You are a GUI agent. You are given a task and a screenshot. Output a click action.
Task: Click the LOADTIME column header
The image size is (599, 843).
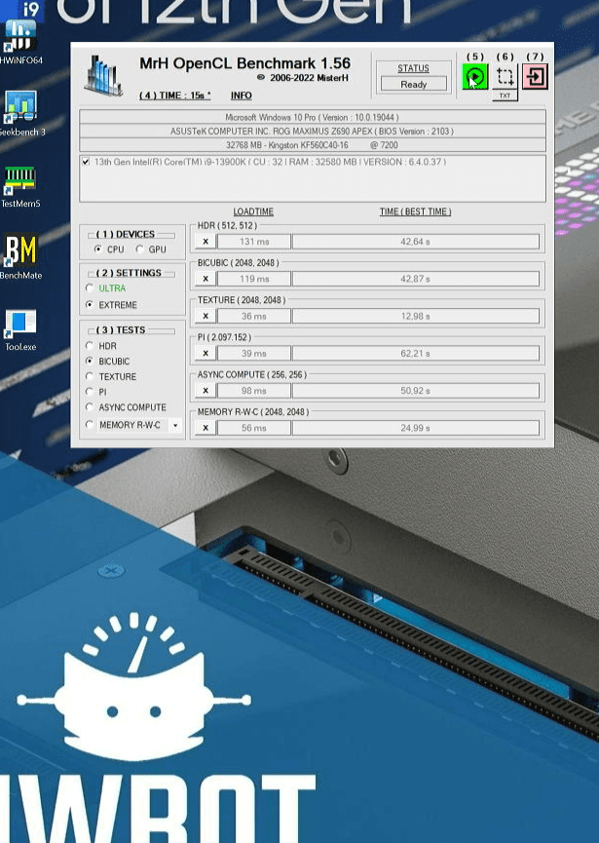coord(253,211)
